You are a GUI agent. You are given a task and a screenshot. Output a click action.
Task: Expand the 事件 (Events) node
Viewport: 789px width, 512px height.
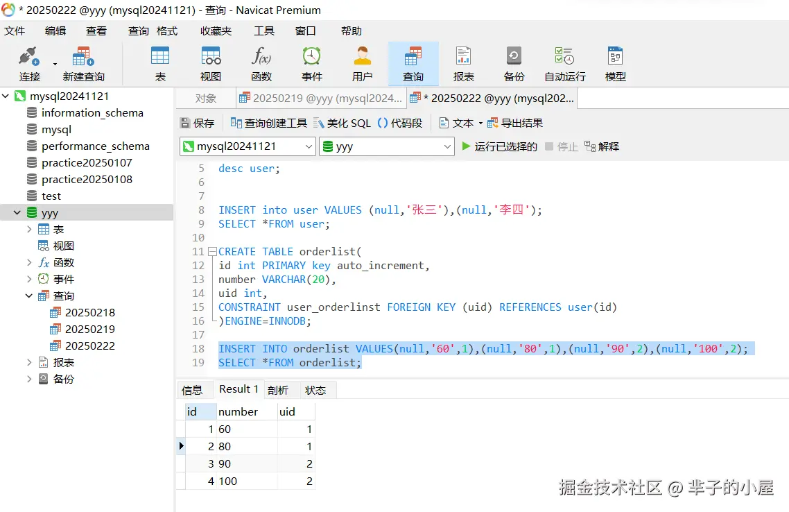click(29, 279)
